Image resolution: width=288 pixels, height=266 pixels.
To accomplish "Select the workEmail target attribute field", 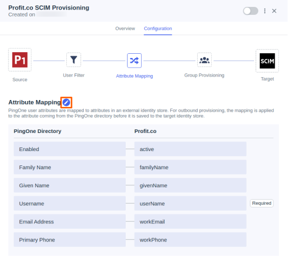I will click(190, 222).
